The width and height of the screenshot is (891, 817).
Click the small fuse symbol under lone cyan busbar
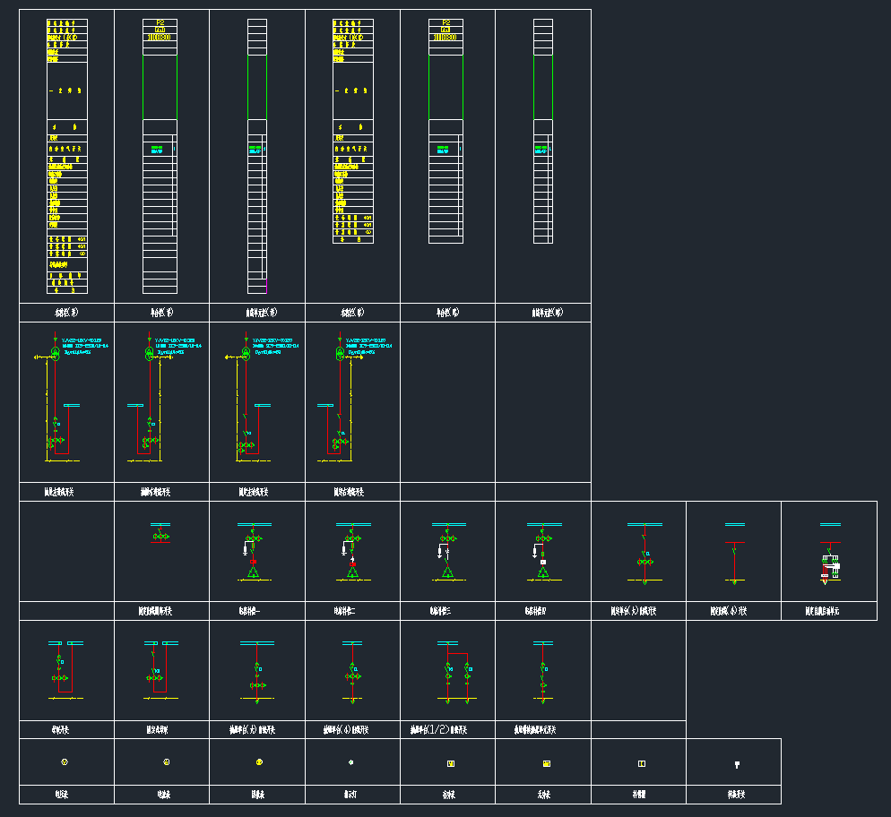(x=160, y=535)
